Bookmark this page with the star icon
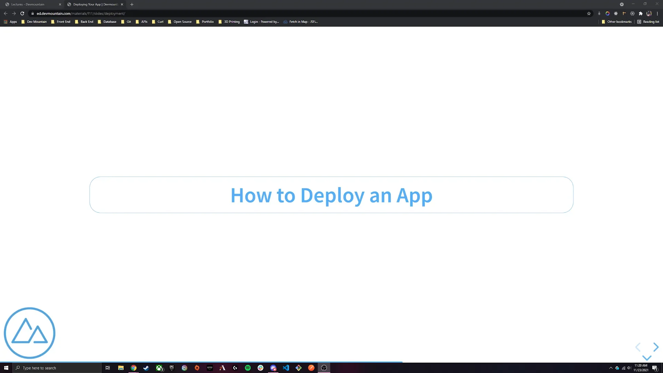This screenshot has height=373, width=663. tap(589, 13)
